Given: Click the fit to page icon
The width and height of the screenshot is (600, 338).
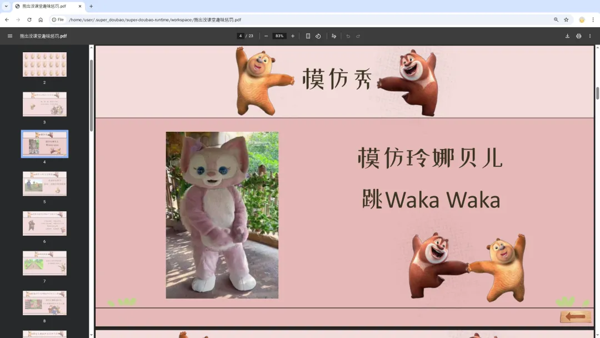Looking at the screenshot, I should pos(308,36).
